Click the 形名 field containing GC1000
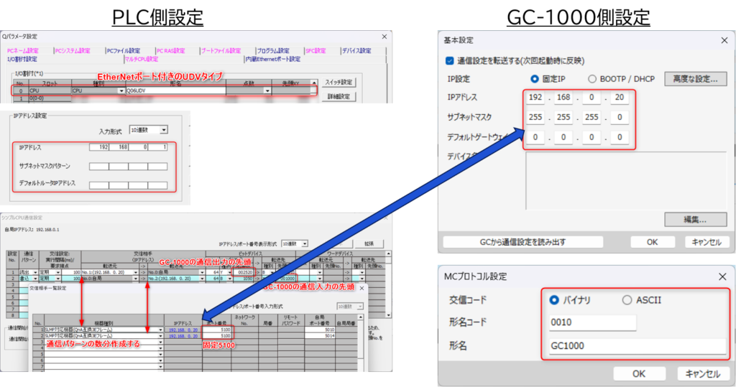 pyautogui.click(x=638, y=346)
